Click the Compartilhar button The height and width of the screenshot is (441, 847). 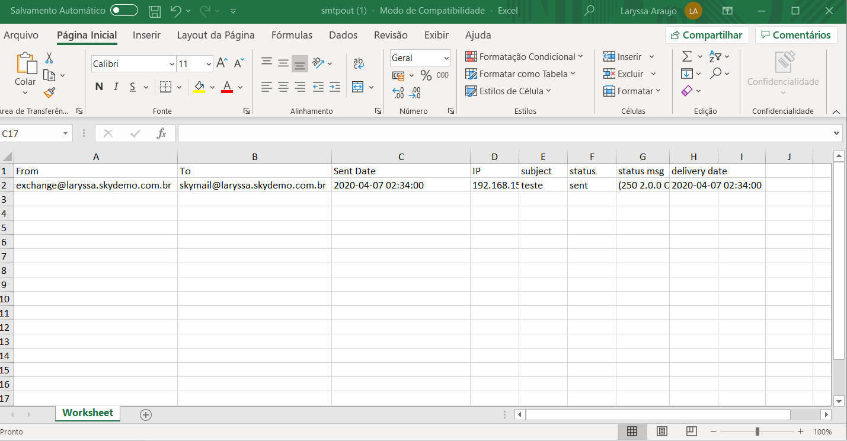point(707,35)
